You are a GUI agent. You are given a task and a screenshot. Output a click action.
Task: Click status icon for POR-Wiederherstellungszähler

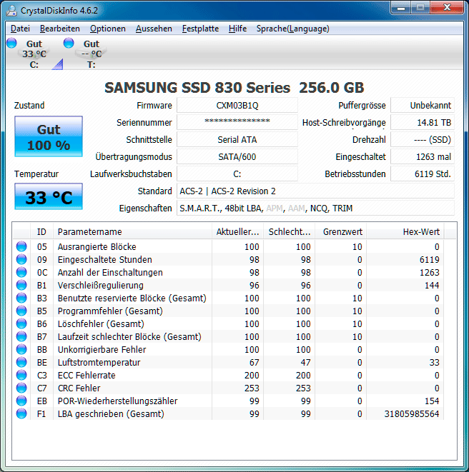point(21,401)
